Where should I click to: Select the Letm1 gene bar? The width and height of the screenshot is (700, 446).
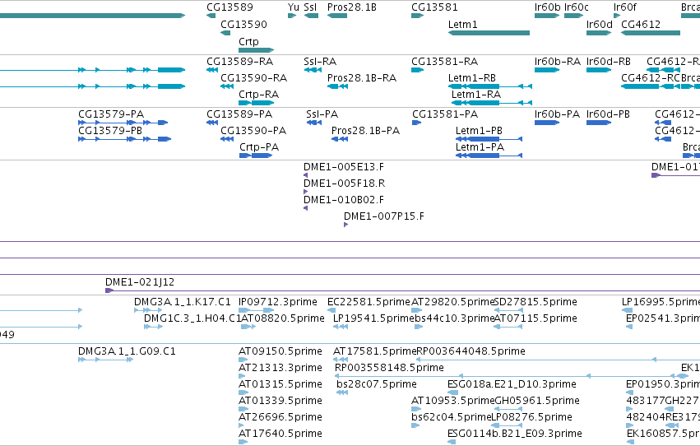[x=489, y=33]
